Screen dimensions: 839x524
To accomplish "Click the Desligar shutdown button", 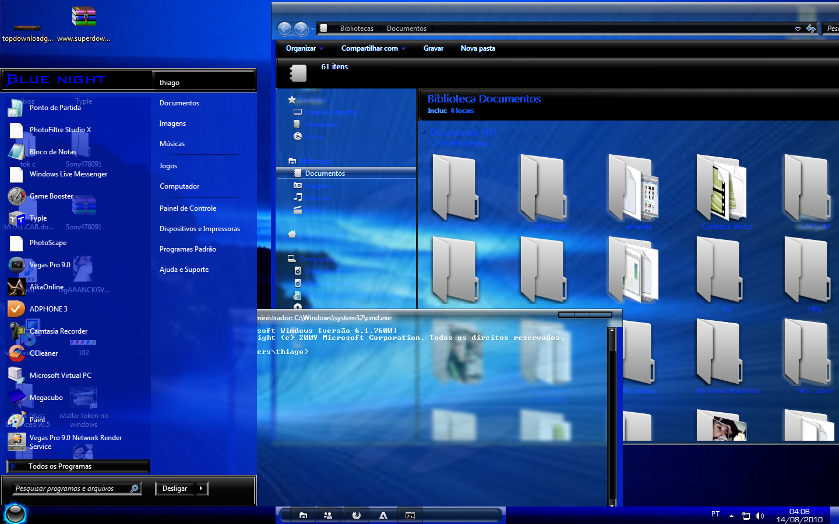I will tap(174, 488).
